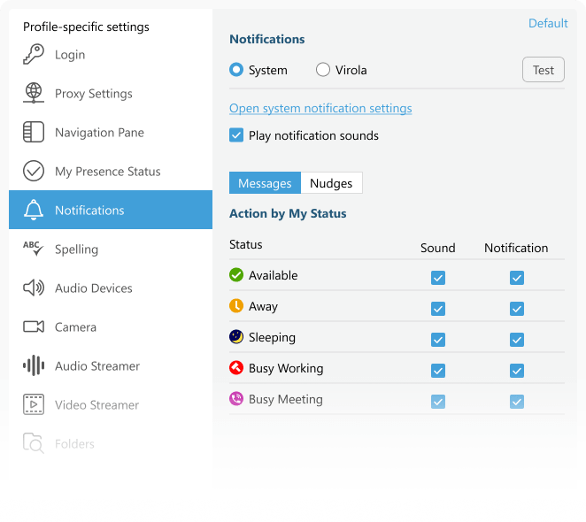The width and height of the screenshot is (586, 522).
Task: Click the 'Sleeping' status text
Action: click(x=272, y=337)
